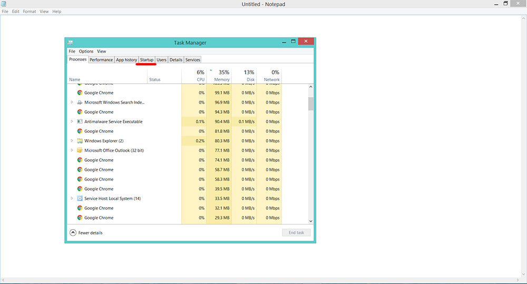Expand Microsoft Windows Search Indexer process

click(72, 102)
